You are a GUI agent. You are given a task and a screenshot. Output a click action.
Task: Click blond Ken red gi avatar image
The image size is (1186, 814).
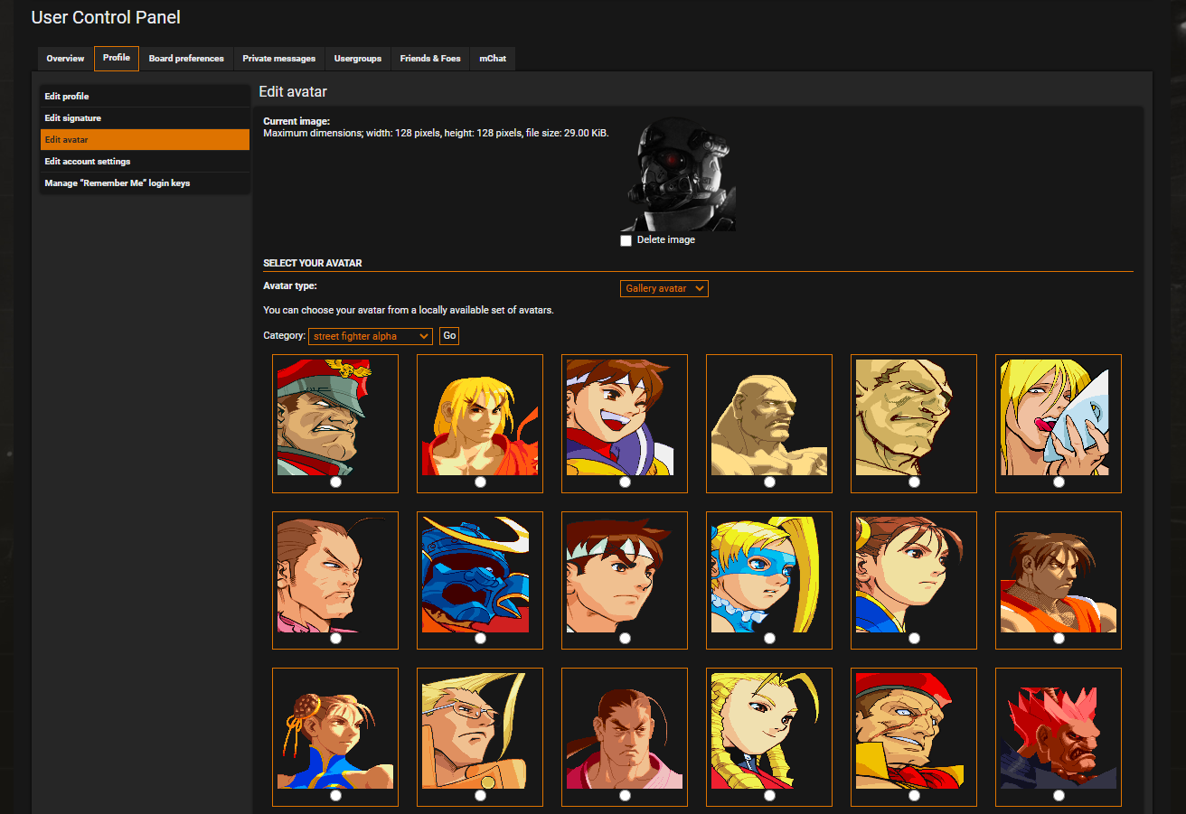(x=480, y=417)
